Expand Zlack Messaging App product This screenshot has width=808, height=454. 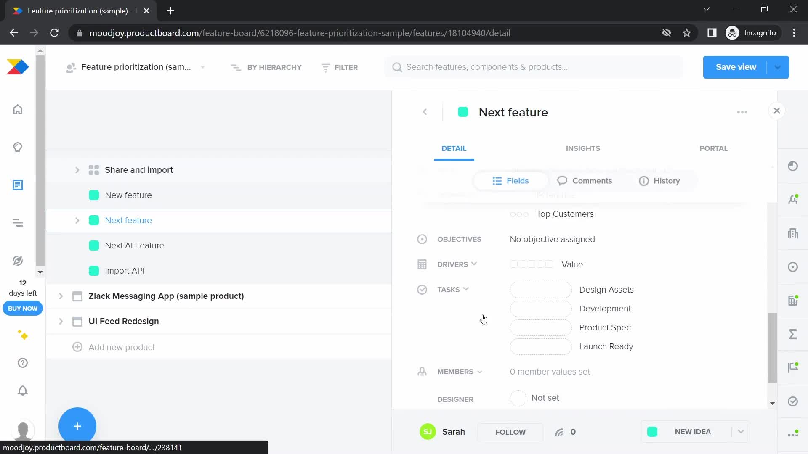tap(61, 296)
